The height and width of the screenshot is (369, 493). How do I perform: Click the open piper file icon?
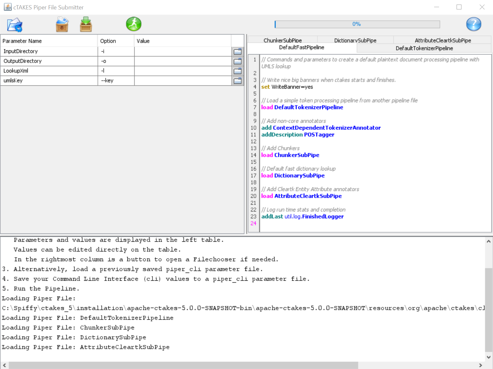pos(15,25)
